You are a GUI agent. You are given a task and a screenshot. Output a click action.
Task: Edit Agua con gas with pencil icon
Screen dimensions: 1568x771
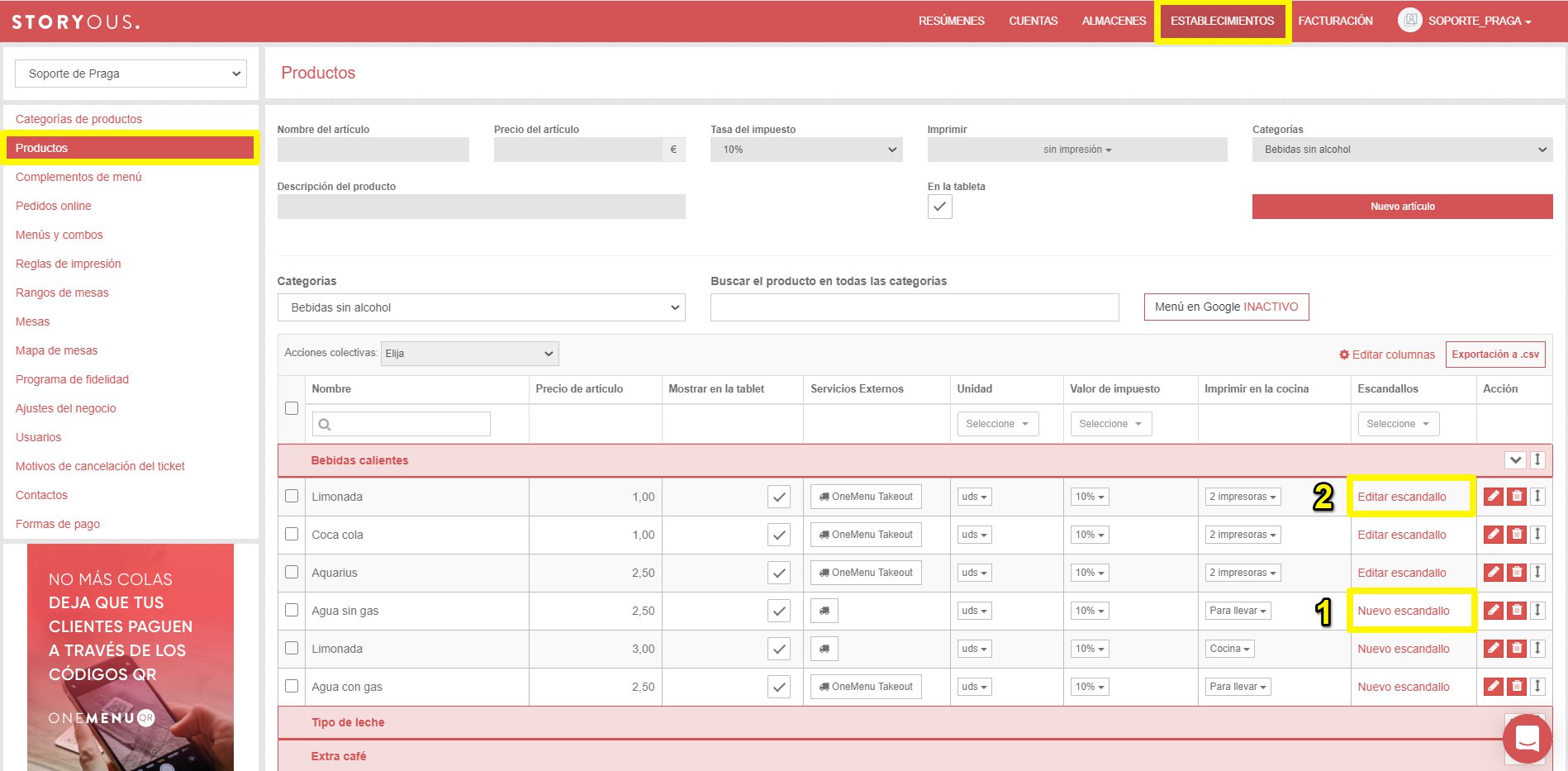[x=1493, y=686]
